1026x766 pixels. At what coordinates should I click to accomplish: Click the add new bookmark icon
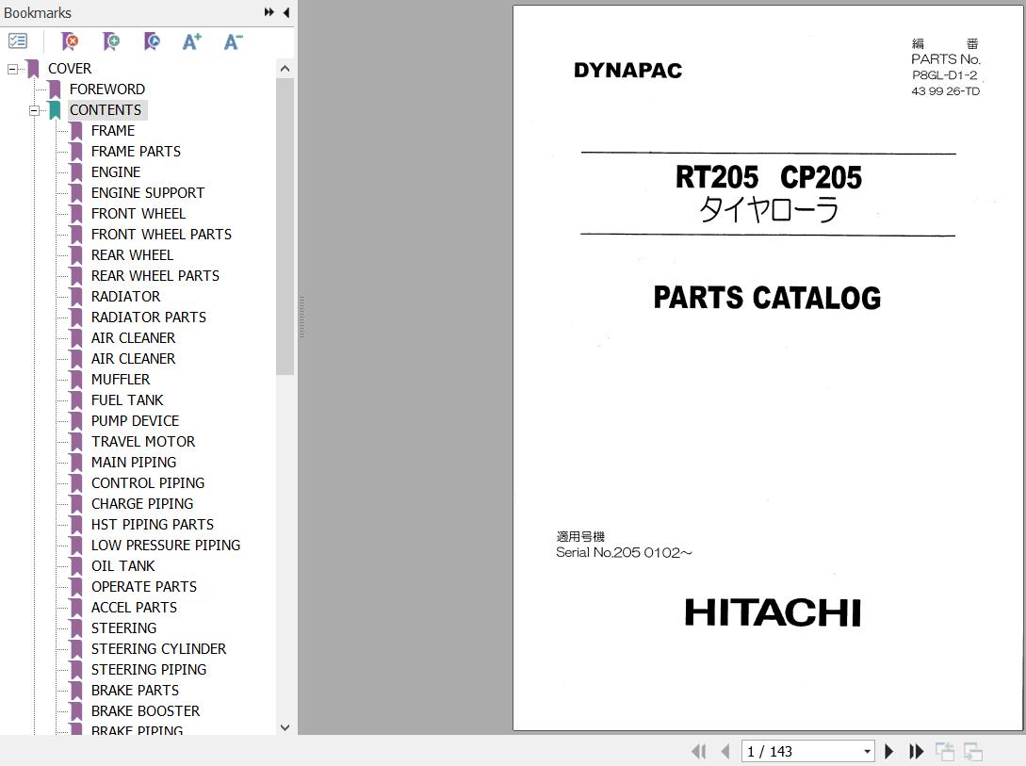click(111, 41)
